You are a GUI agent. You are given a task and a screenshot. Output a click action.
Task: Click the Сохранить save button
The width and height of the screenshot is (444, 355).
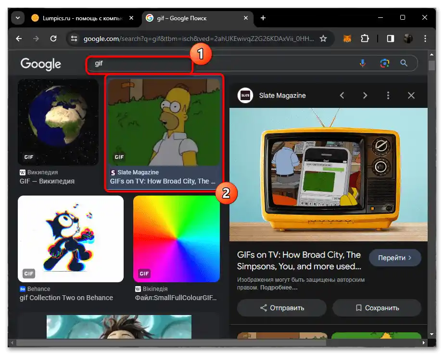pyautogui.click(x=377, y=308)
